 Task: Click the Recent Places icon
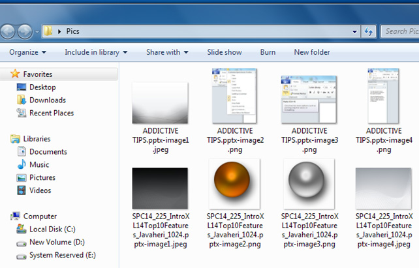coord(22,113)
